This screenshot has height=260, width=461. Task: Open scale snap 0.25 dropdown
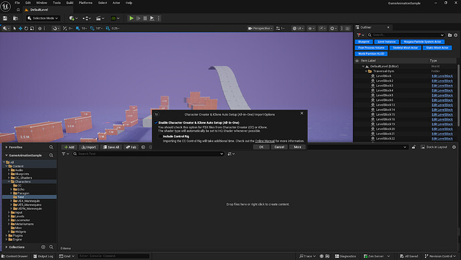click(x=116, y=29)
